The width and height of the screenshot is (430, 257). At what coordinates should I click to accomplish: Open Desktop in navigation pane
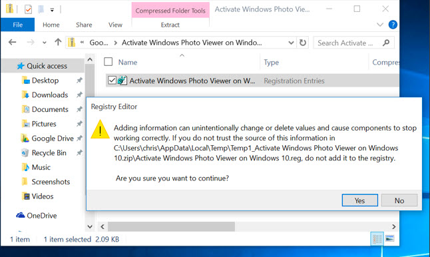[x=45, y=81]
